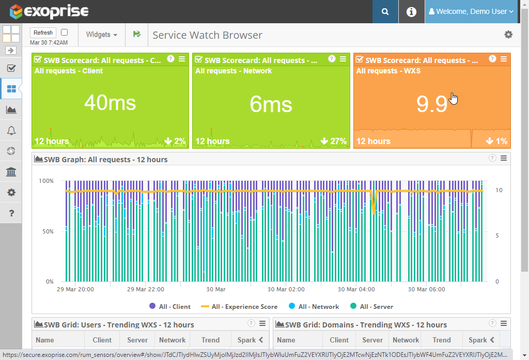Toggle the auto-refresh checkbox
Viewport: 529px width, 360px height.
[64, 33]
